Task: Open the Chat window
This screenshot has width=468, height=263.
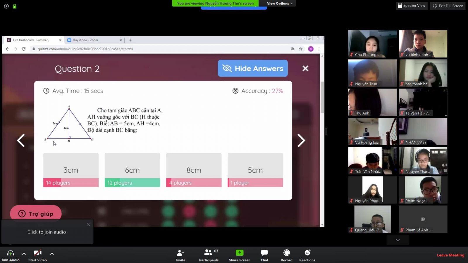Action: (x=264, y=253)
